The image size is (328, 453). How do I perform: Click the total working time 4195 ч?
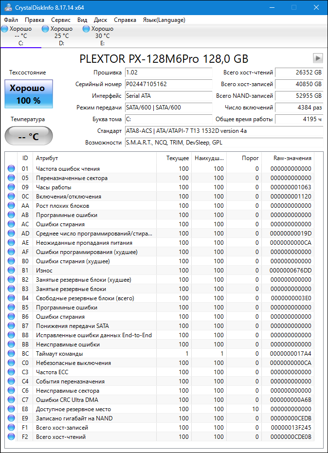(x=299, y=119)
